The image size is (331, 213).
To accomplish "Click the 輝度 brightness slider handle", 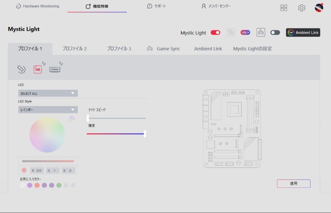I will 145,134.
